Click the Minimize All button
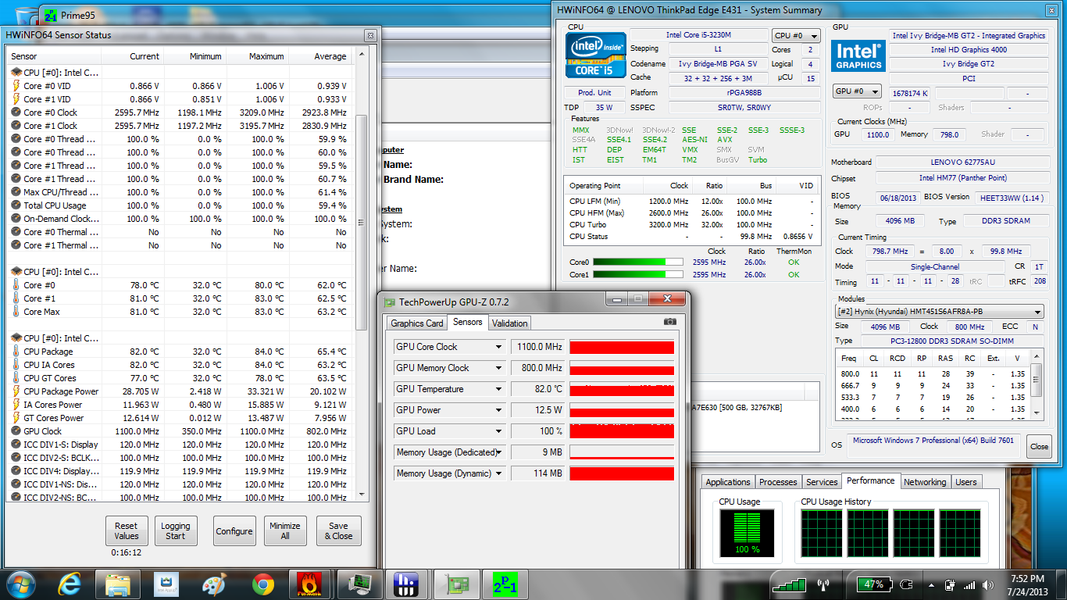Viewport: 1067px width, 600px height. (x=285, y=531)
